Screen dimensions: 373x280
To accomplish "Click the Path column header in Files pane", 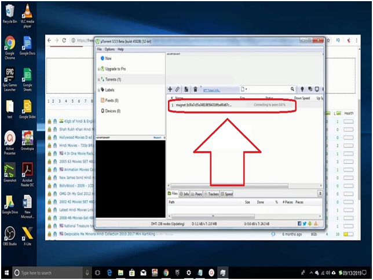I will point(171,202).
